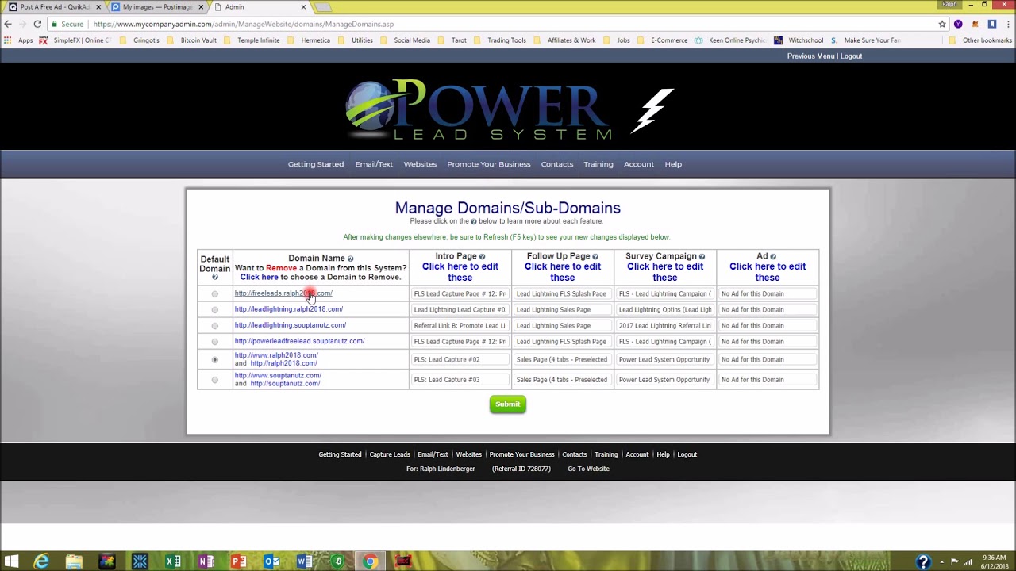Open the Apps shortcut in bookmarks bar

18,40
